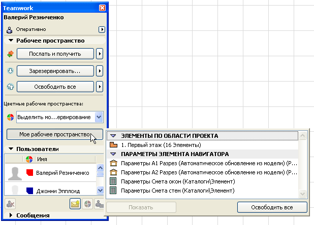Click the new message envelope icon
This screenshot has height=225, width=314.
click(75, 204)
